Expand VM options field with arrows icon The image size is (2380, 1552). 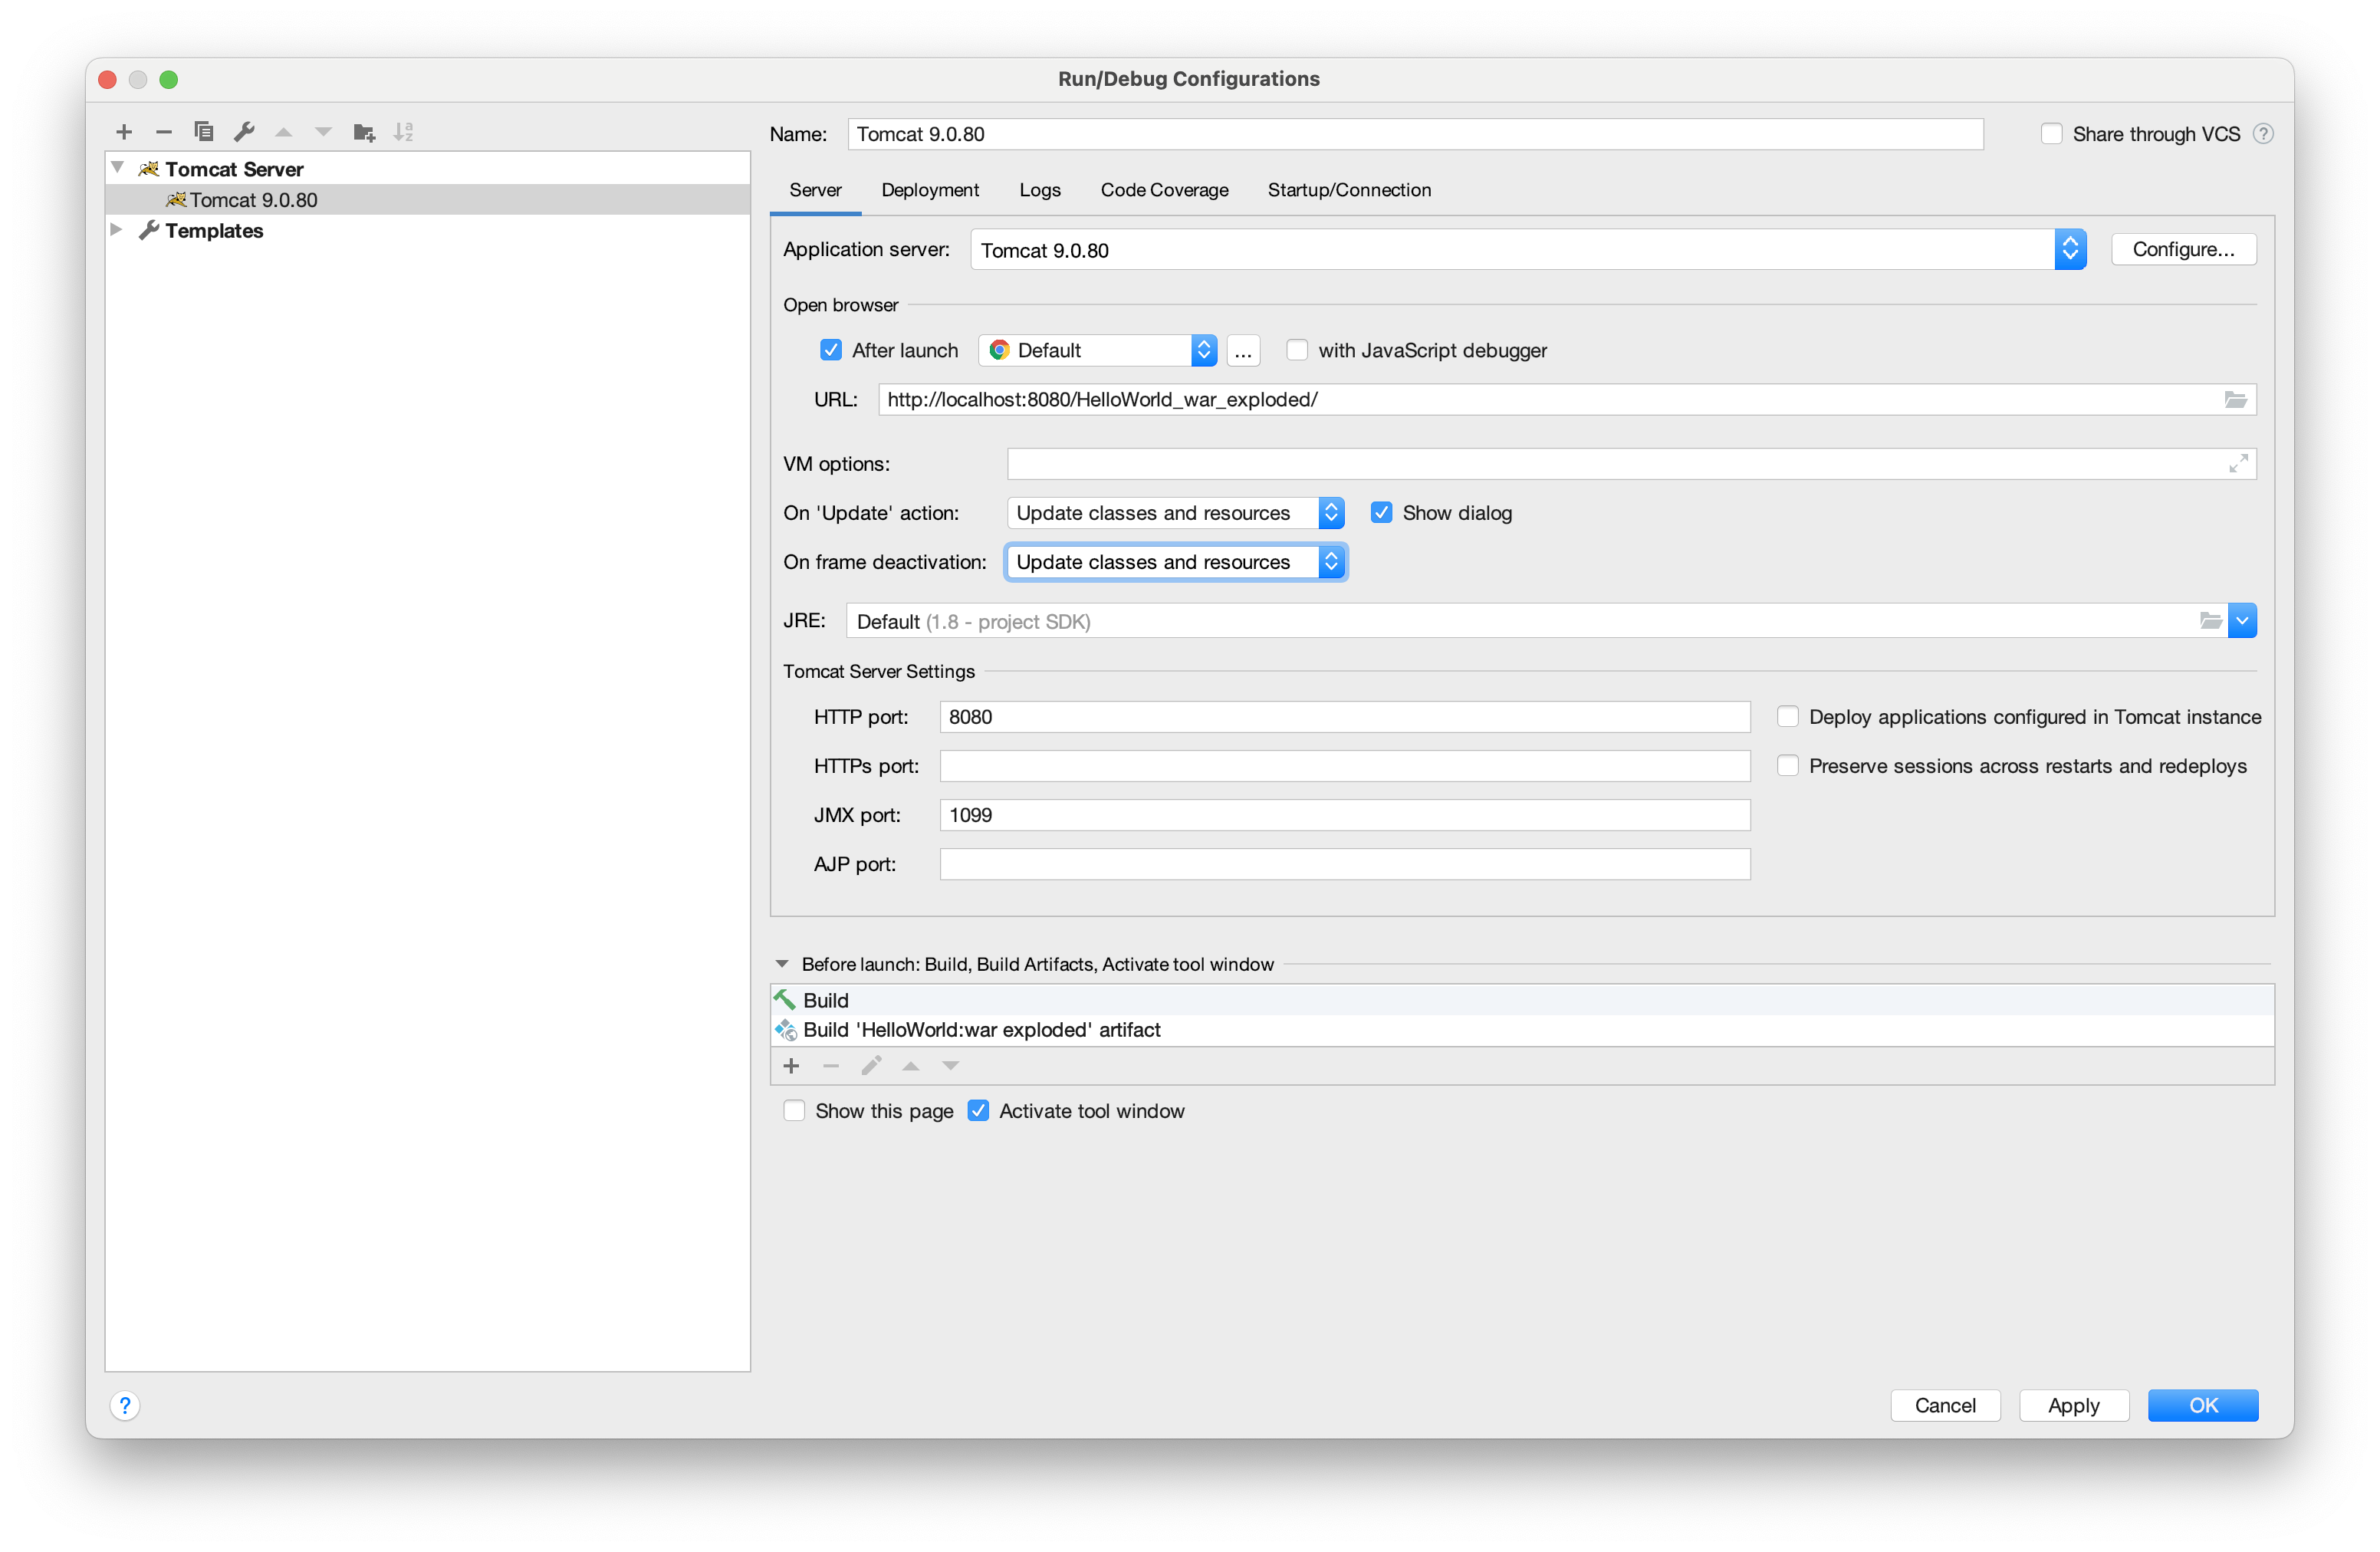point(2238,464)
